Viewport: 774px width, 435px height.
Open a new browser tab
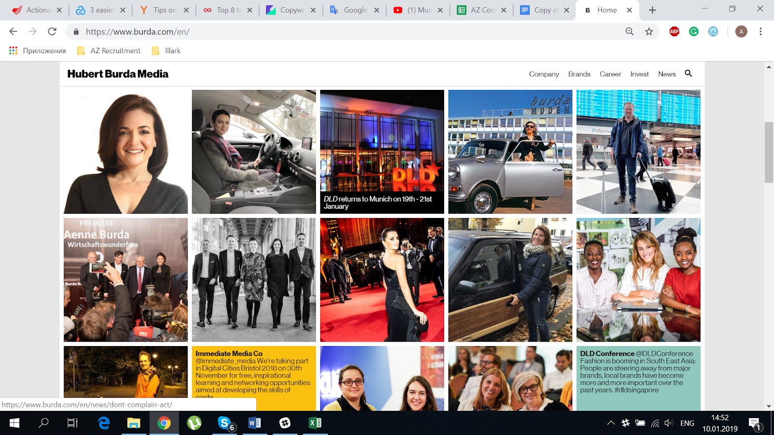click(652, 10)
